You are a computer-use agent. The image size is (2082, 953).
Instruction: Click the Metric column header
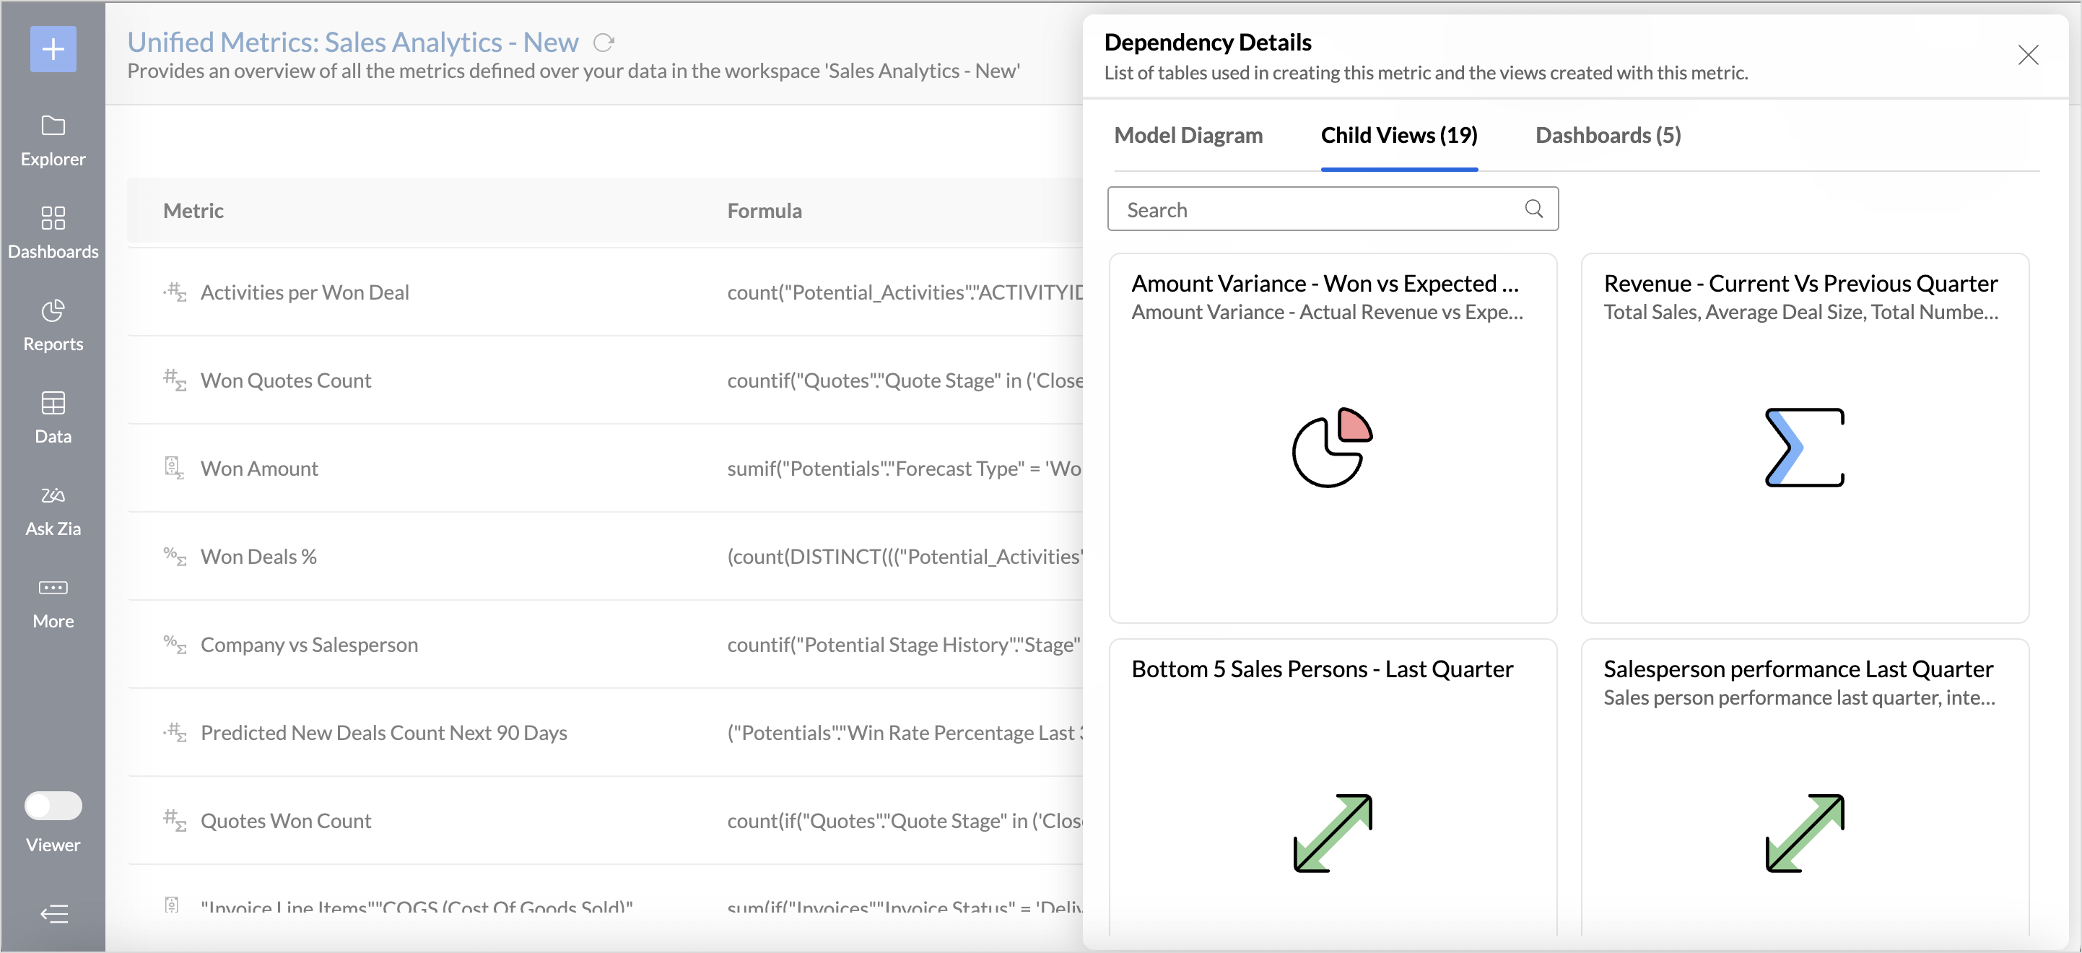(x=193, y=210)
